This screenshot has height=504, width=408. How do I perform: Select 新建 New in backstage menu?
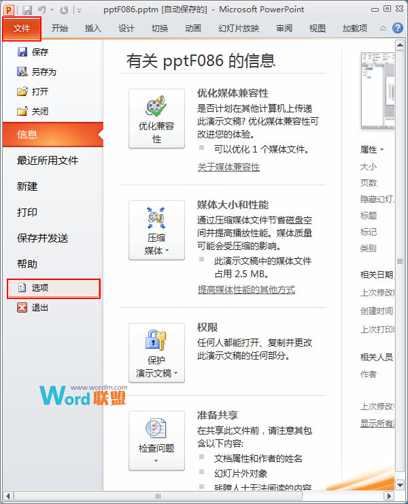coord(27,186)
